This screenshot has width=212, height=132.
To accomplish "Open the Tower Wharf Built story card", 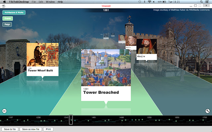I will (42, 59).
